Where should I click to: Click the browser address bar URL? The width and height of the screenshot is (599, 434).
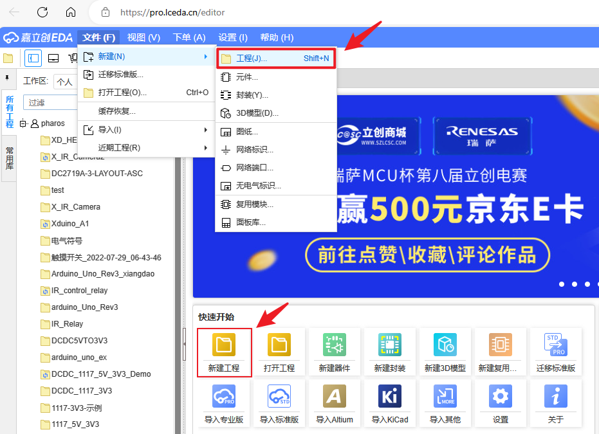click(x=172, y=13)
